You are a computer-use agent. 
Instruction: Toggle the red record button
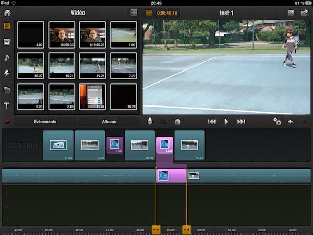point(7,122)
